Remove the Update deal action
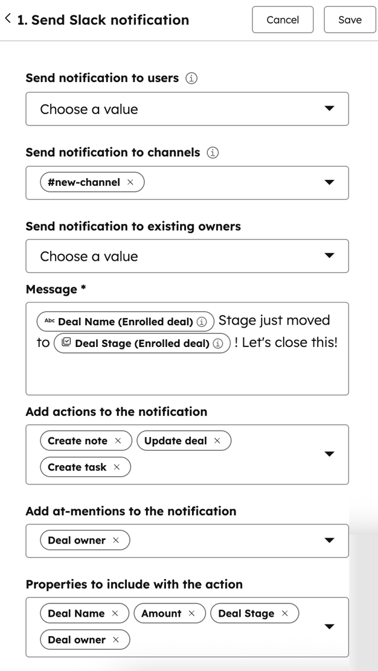The image size is (378, 671). (x=217, y=441)
